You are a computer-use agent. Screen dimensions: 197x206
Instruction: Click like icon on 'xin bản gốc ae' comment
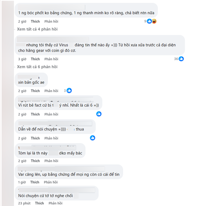coord(69,91)
